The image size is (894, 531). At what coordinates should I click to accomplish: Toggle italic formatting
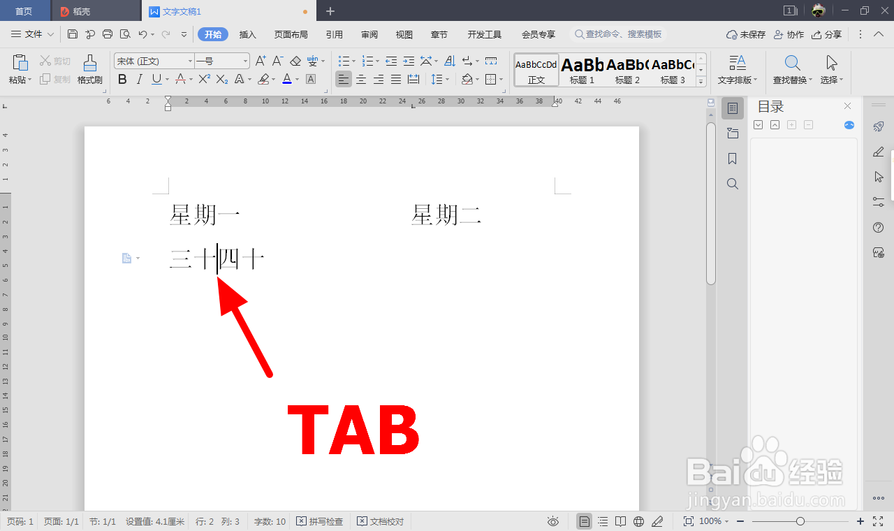[139, 79]
